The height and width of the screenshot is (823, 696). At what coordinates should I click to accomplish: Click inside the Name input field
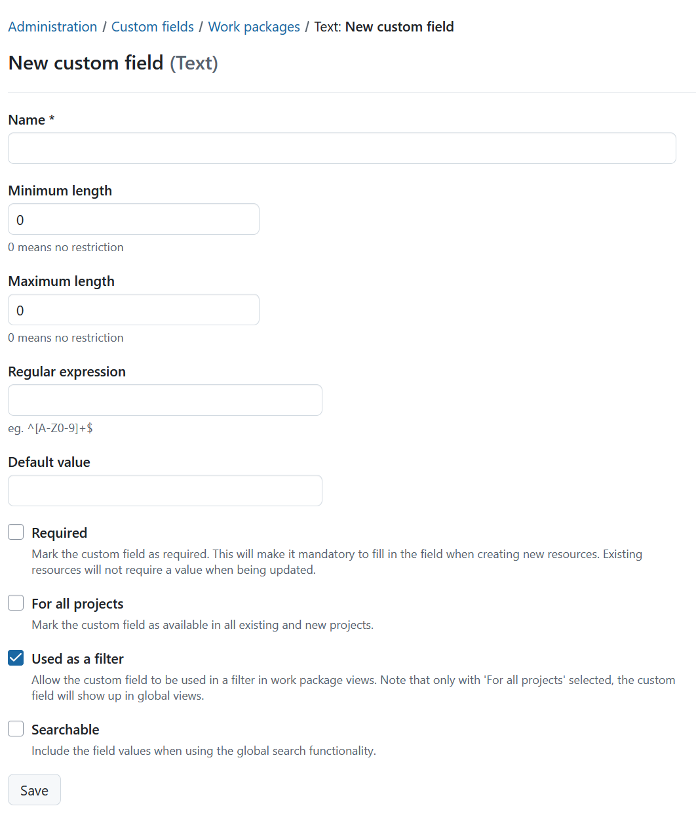(x=341, y=148)
